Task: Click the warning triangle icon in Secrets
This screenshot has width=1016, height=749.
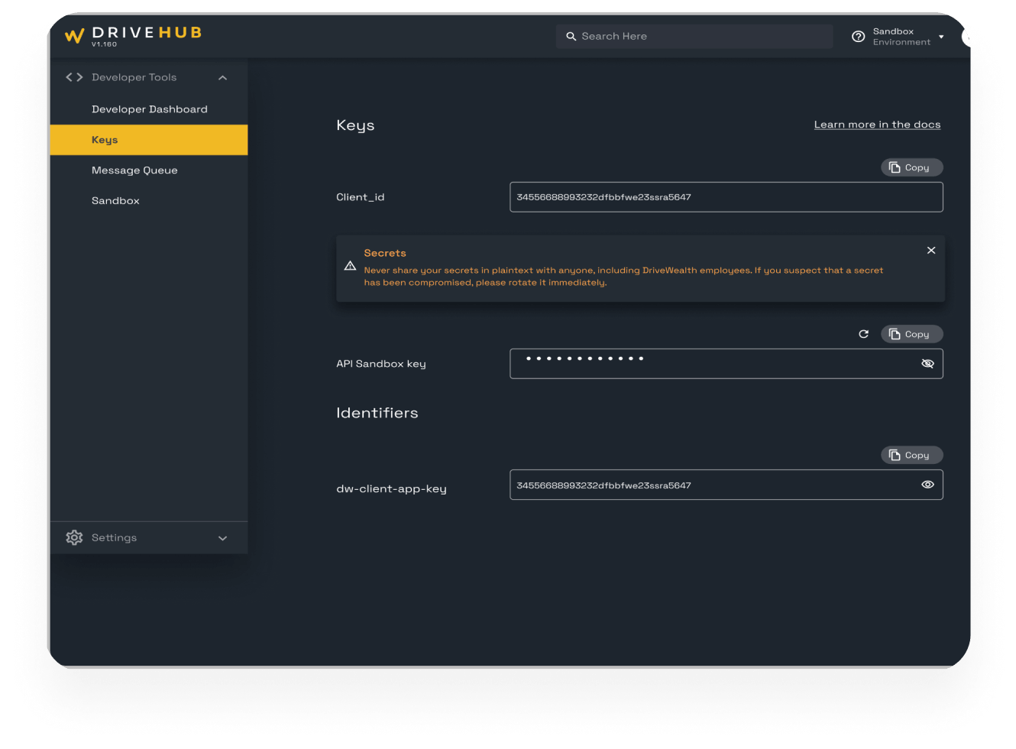Action: coord(350,266)
